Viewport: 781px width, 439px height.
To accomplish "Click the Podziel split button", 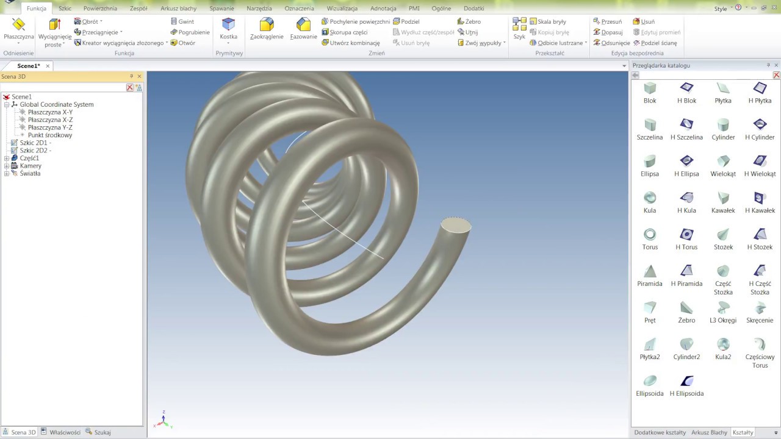I will coord(406,22).
